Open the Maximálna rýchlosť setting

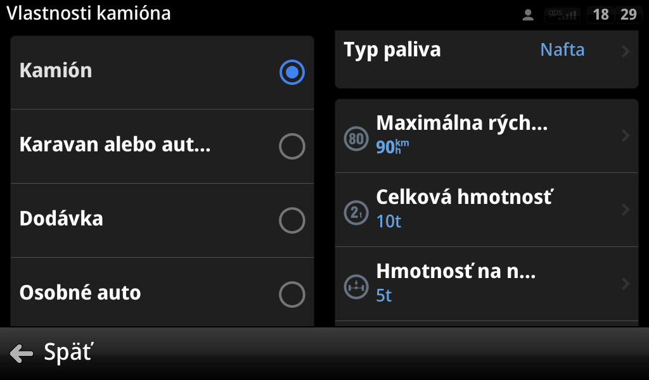pos(461,123)
